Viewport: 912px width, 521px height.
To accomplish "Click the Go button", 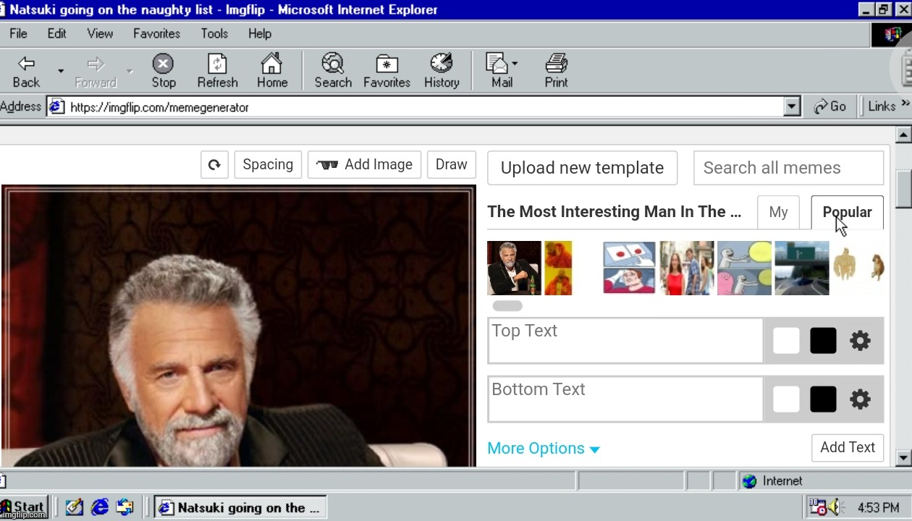I will coord(829,106).
